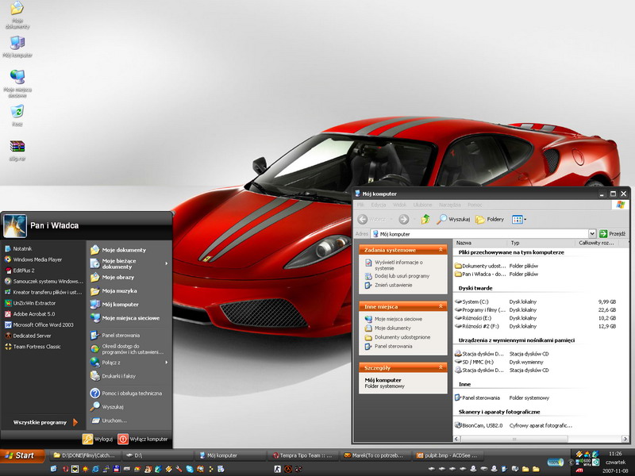The width and height of the screenshot is (635, 476).
Task: Click Dodaj lub usuń programy link
Action: click(x=402, y=276)
